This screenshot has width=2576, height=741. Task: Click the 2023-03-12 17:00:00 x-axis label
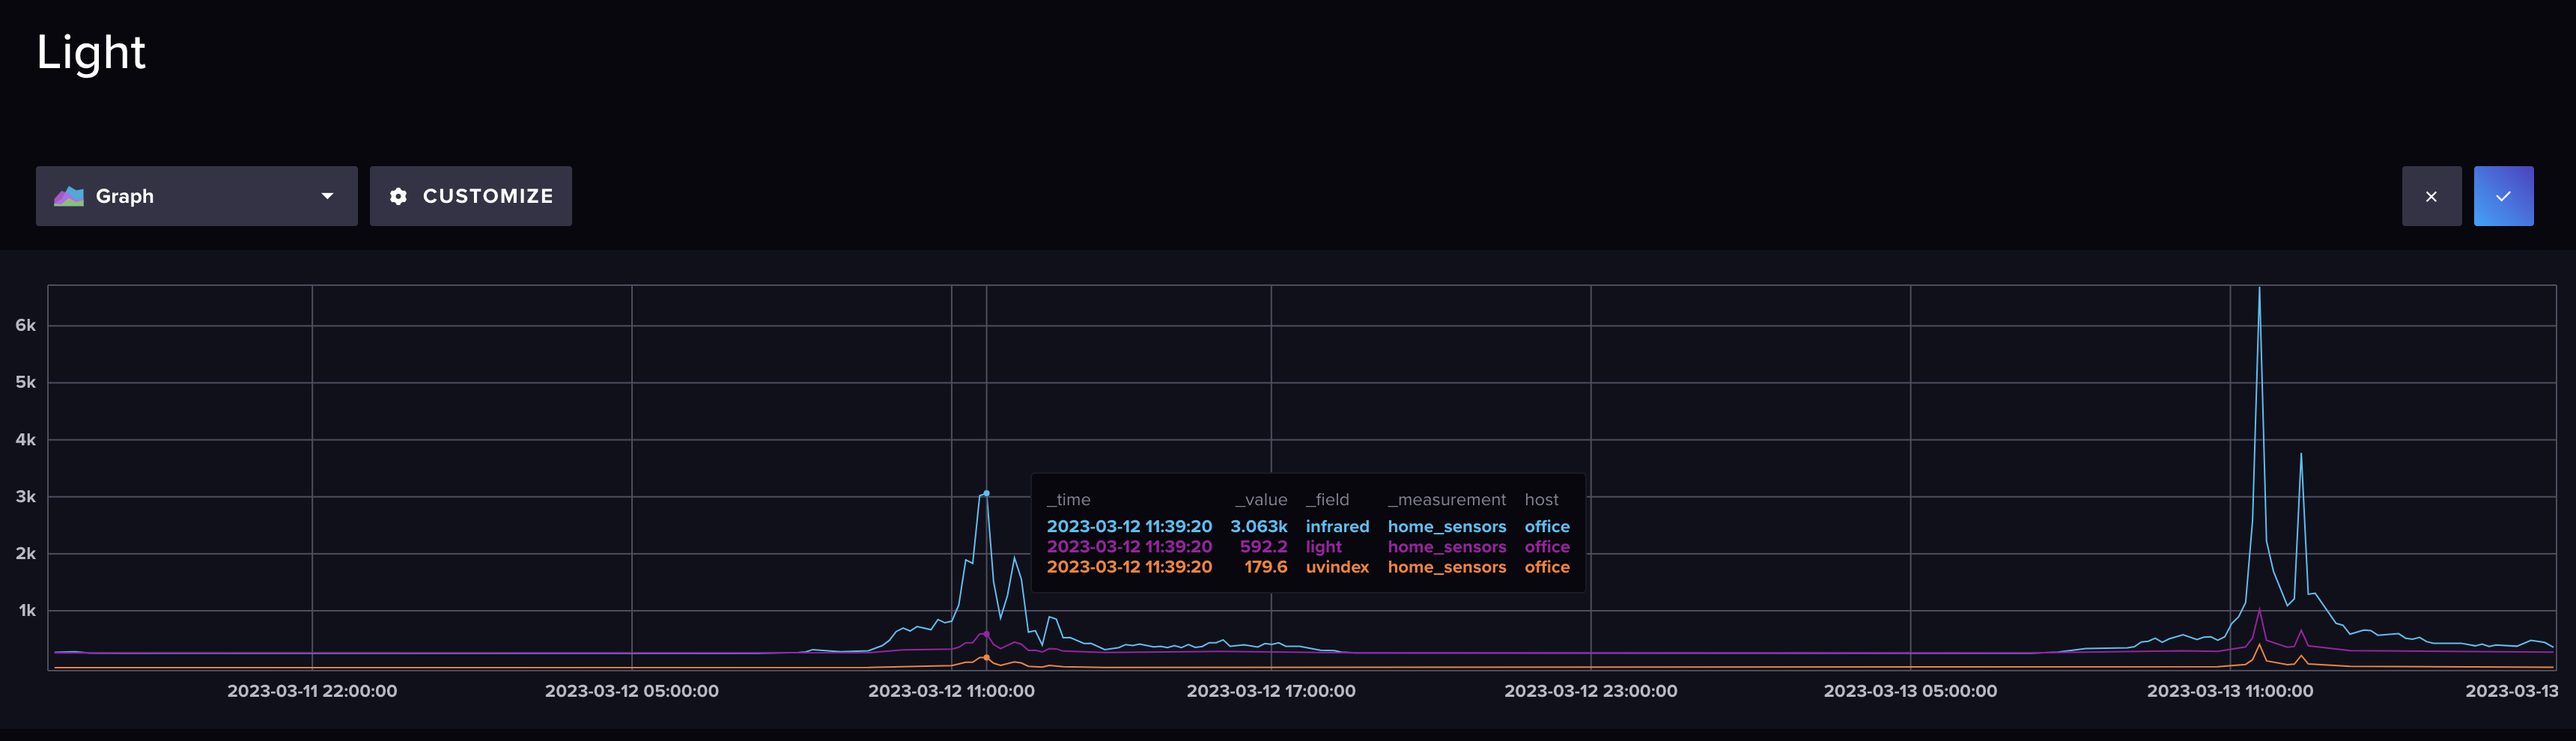click(x=1271, y=690)
